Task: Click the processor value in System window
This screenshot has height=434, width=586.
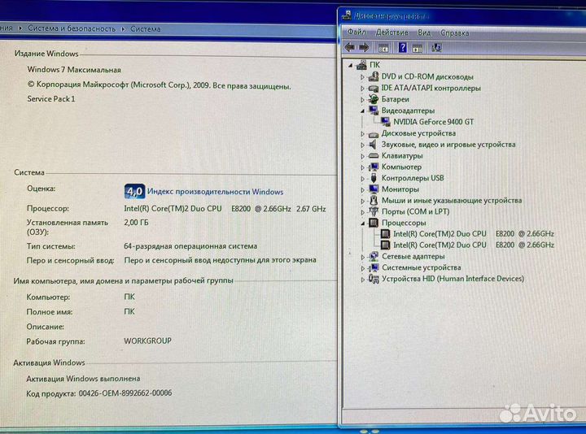Action: 225,209
